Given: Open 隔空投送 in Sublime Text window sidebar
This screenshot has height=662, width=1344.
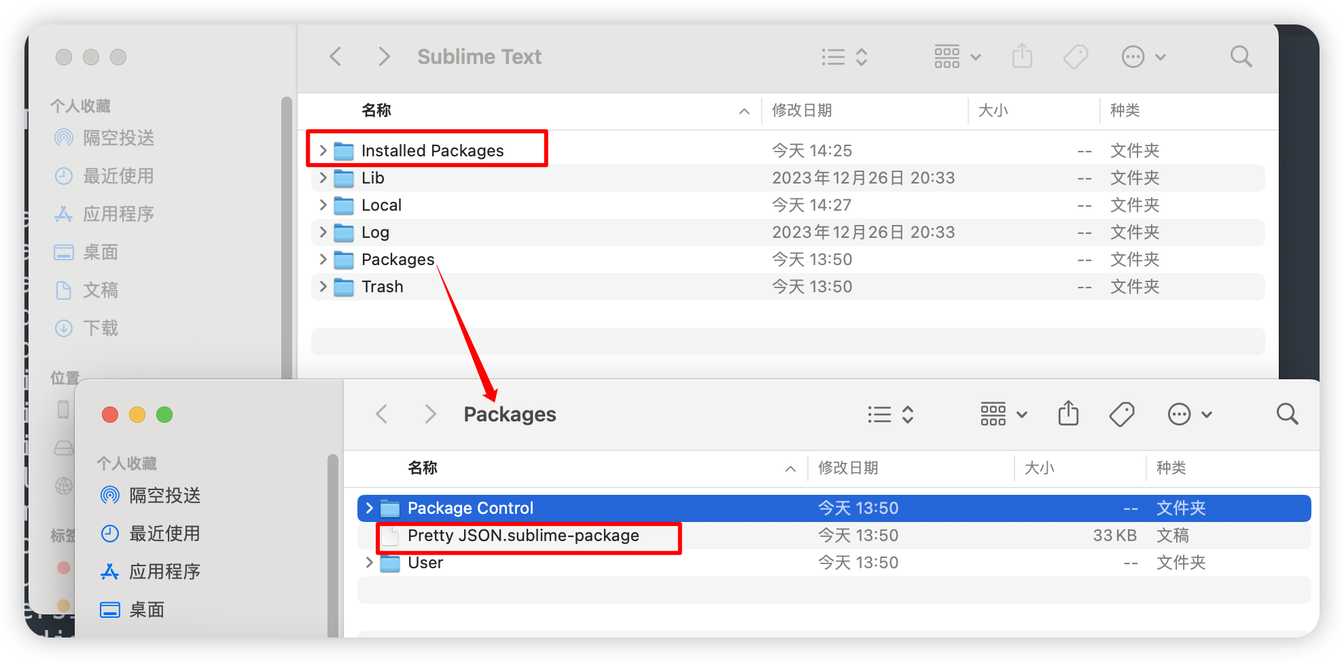Looking at the screenshot, I should click(105, 138).
